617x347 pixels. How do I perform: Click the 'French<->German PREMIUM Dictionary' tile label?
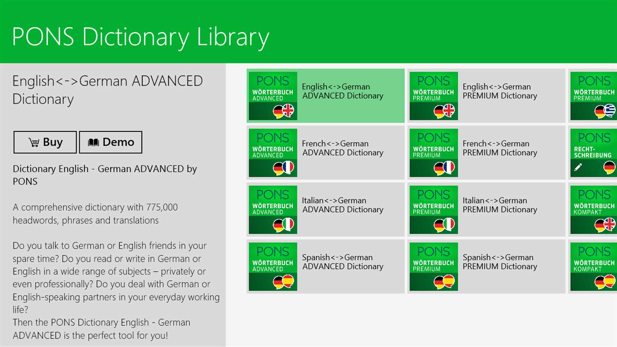point(500,148)
